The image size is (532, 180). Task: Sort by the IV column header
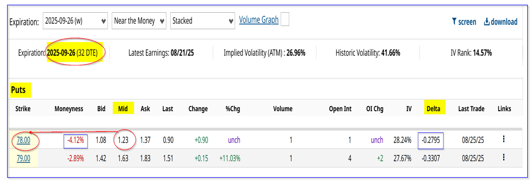pyautogui.click(x=408, y=109)
